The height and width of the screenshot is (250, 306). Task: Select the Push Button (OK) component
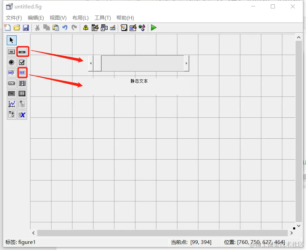click(x=12, y=52)
